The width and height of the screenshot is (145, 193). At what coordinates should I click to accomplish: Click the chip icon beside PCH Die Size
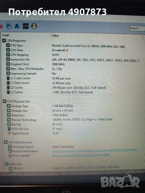coord(9,129)
